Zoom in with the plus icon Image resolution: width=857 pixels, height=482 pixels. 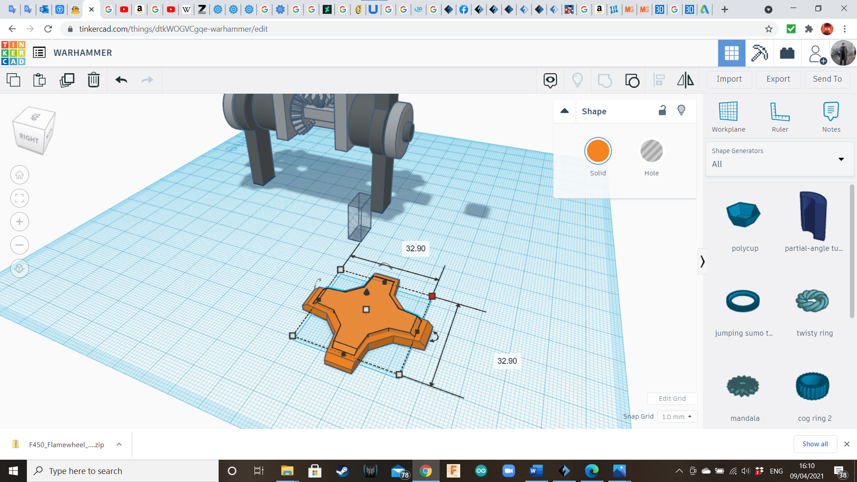tap(20, 222)
